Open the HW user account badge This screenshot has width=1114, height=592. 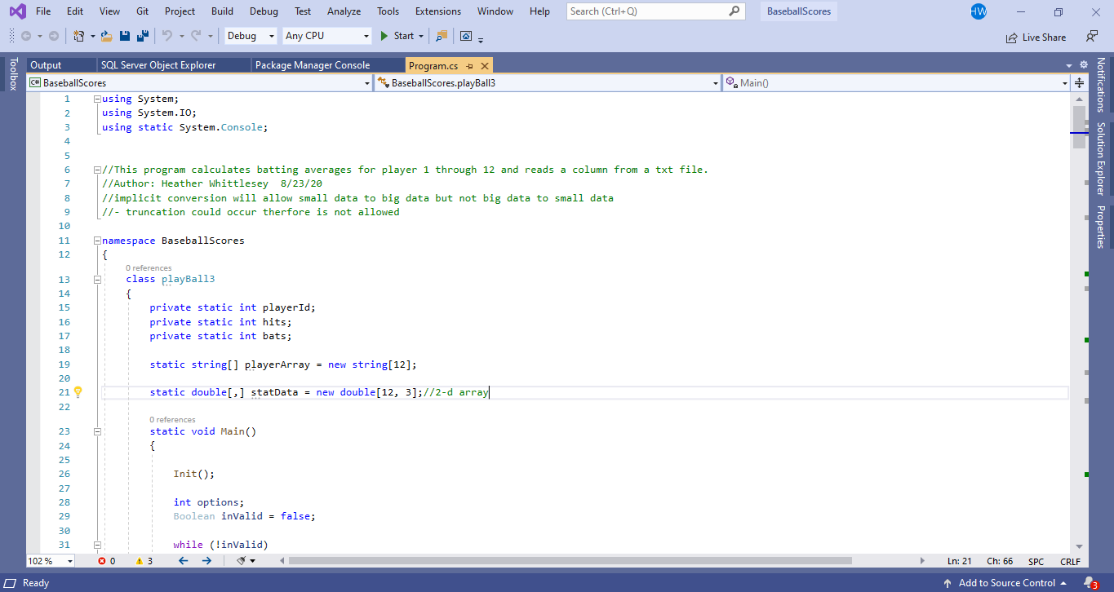click(x=979, y=11)
